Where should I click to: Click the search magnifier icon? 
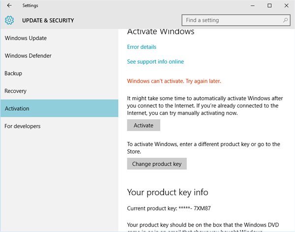click(x=285, y=21)
